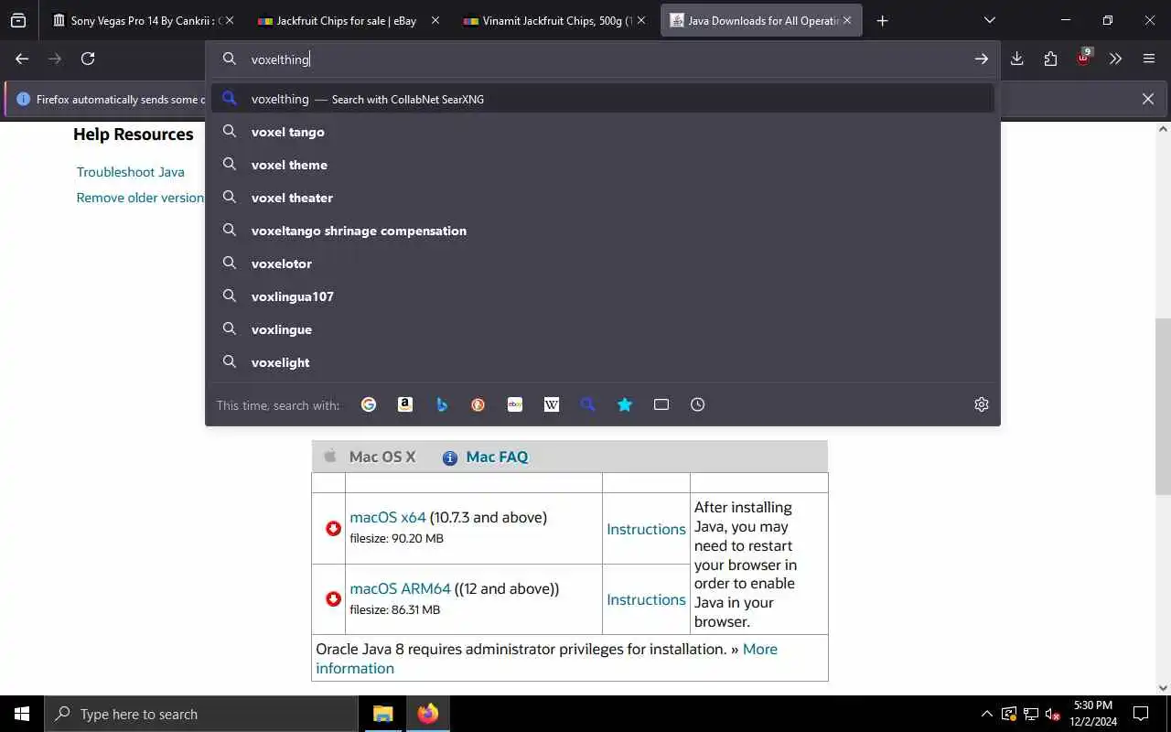Open the Troubleshoot Java link
1171x732 pixels.
tap(130, 172)
